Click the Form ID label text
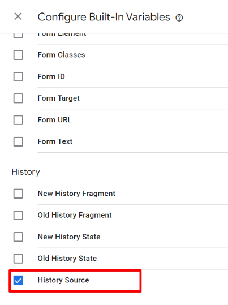 pyautogui.click(x=51, y=76)
